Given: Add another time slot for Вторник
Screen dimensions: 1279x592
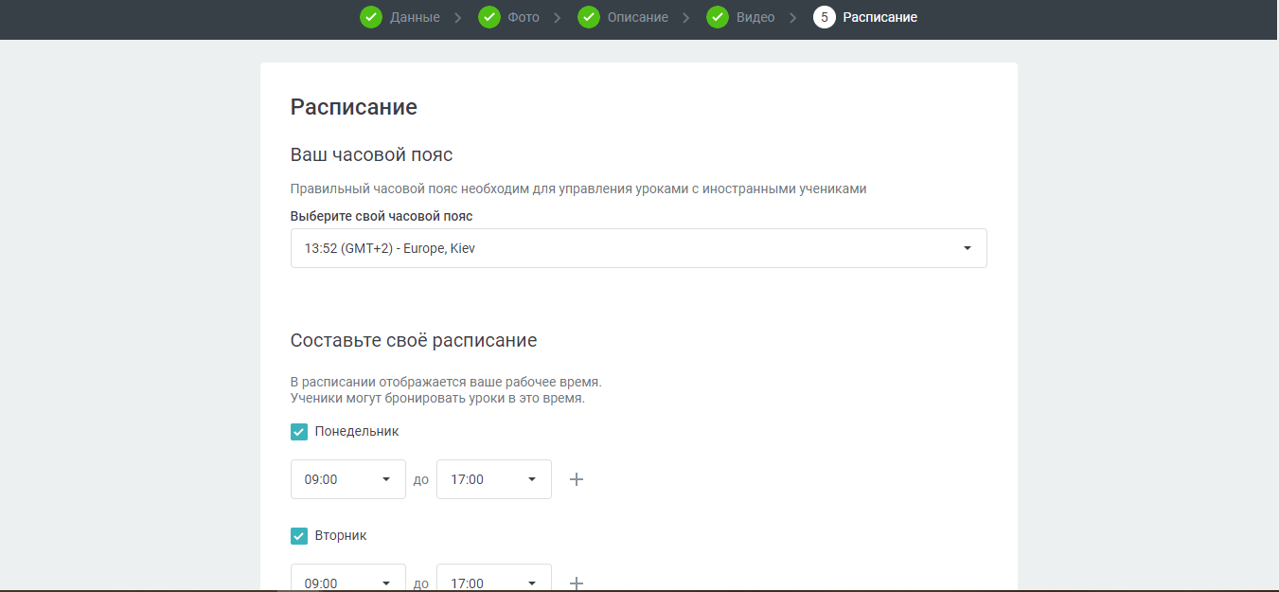Looking at the screenshot, I should click(x=577, y=583).
